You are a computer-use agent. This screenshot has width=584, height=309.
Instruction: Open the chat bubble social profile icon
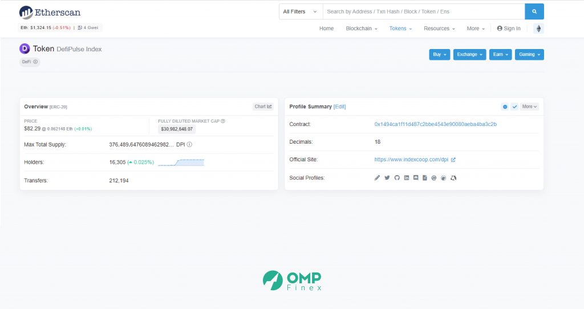tap(416, 178)
